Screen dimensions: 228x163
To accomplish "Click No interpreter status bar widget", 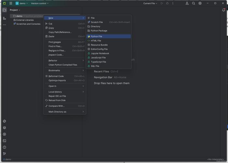I will pos(216,159).
